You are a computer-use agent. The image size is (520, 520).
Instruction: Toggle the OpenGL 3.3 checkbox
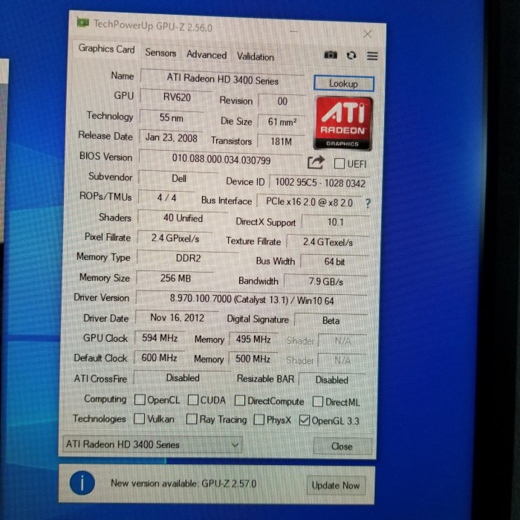pos(304,420)
